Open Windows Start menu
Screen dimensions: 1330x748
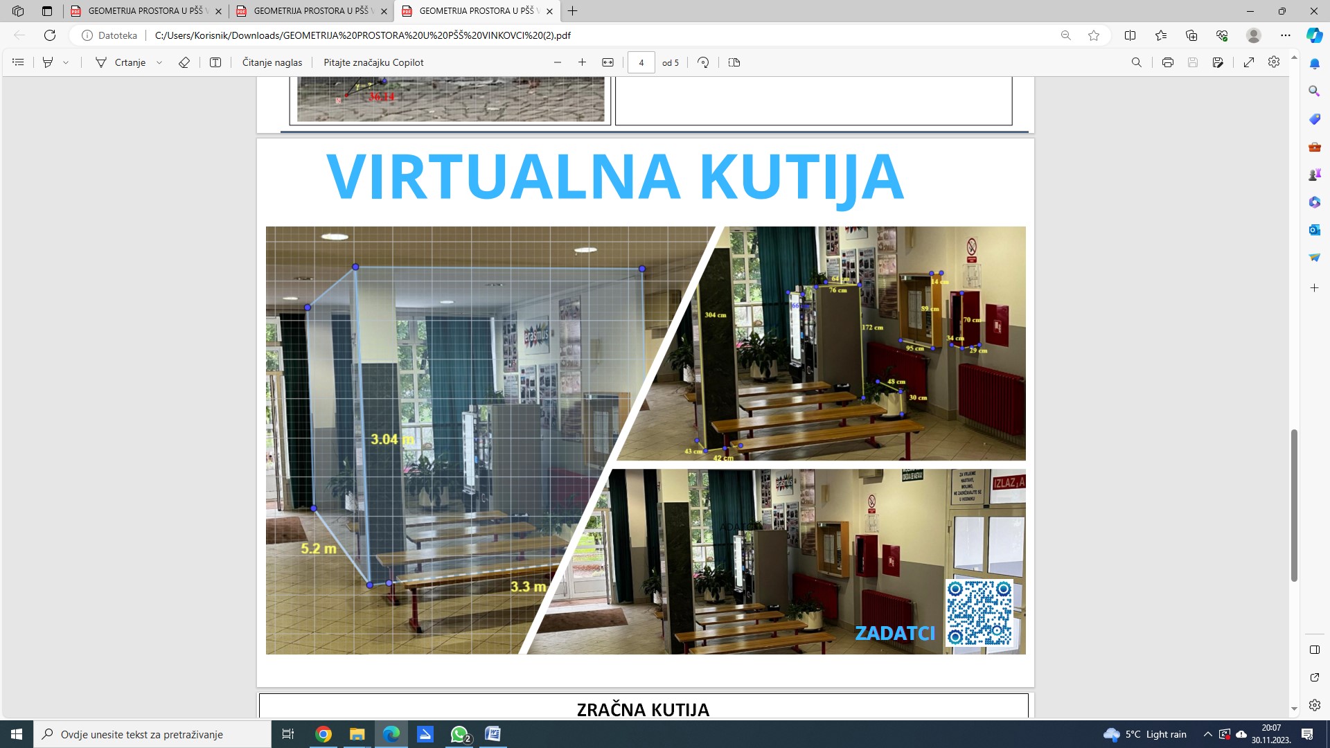pyautogui.click(x=17, y=734)
